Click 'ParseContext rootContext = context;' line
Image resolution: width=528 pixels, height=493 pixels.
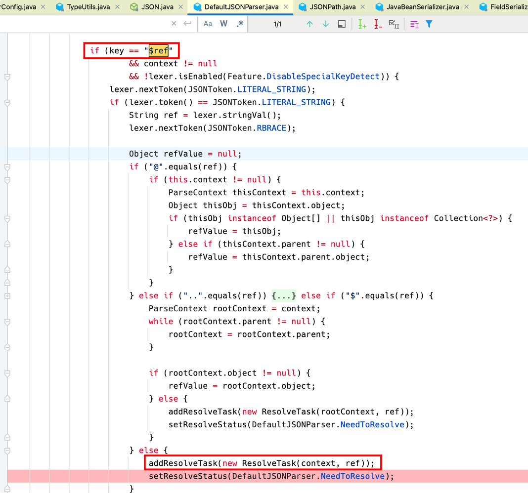(234, 309)
